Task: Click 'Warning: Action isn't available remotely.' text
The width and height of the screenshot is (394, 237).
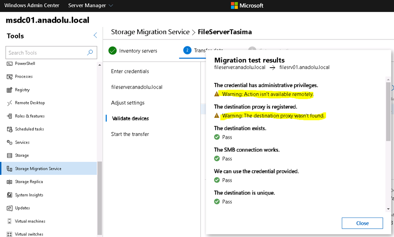Action: (268, 94)
